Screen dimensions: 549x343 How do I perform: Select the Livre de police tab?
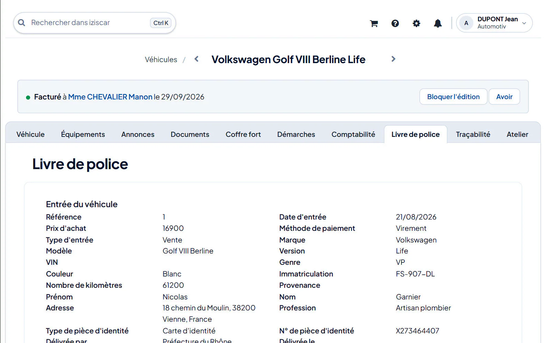(416, 134)
